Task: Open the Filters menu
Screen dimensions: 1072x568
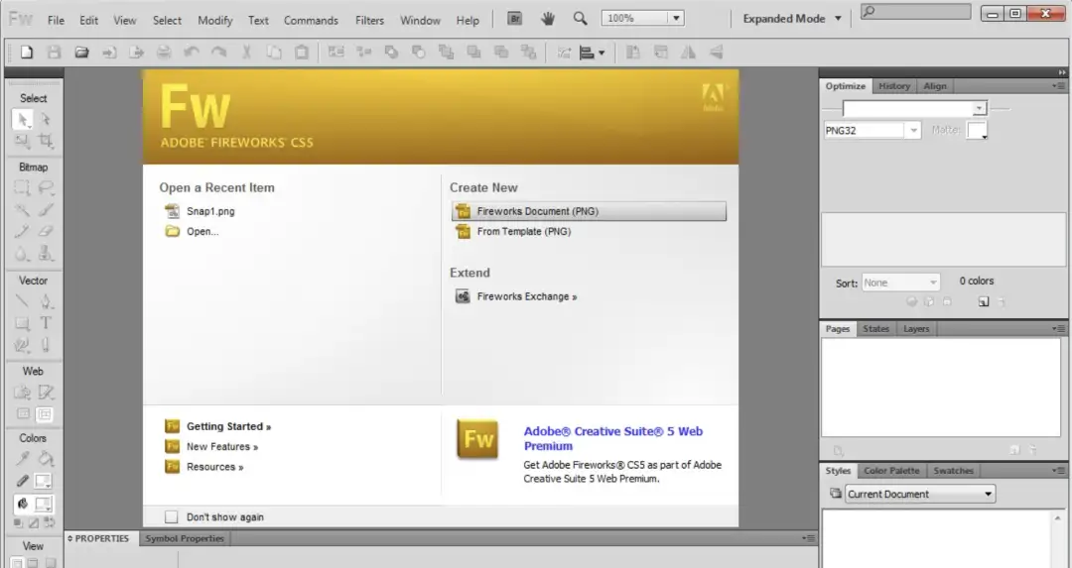Action: pos(369,21)
